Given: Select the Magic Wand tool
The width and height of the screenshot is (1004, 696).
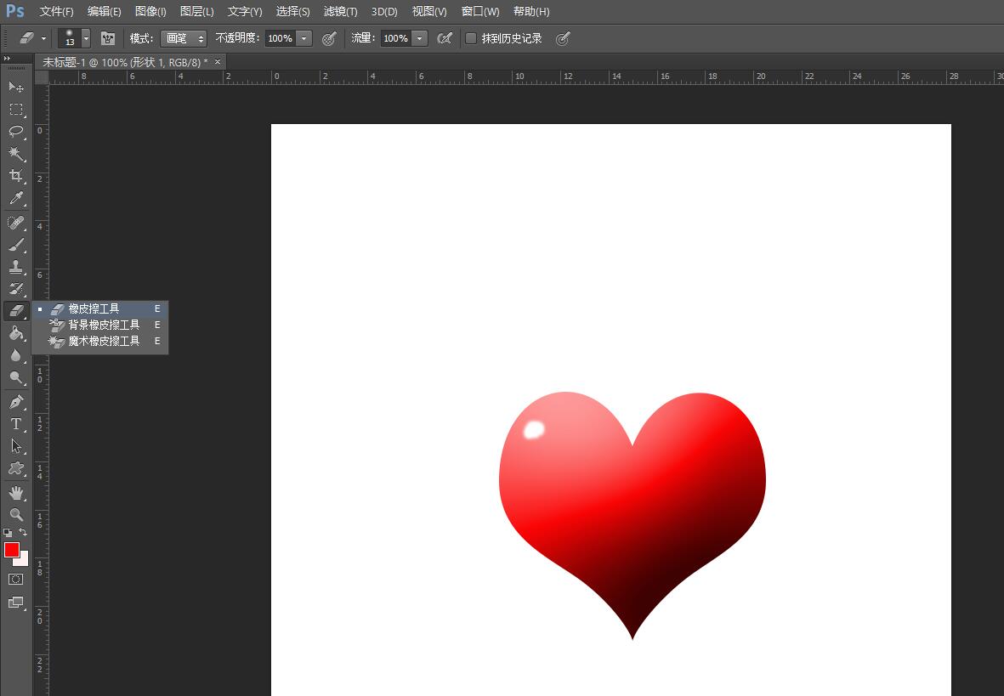Looking at the screenshot, I should pyautogui.click(x=15, y=153).
